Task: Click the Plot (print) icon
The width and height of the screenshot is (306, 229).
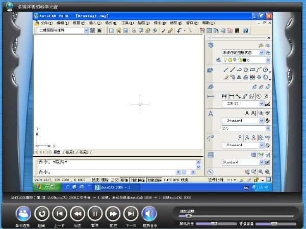Action: [134, 31]
